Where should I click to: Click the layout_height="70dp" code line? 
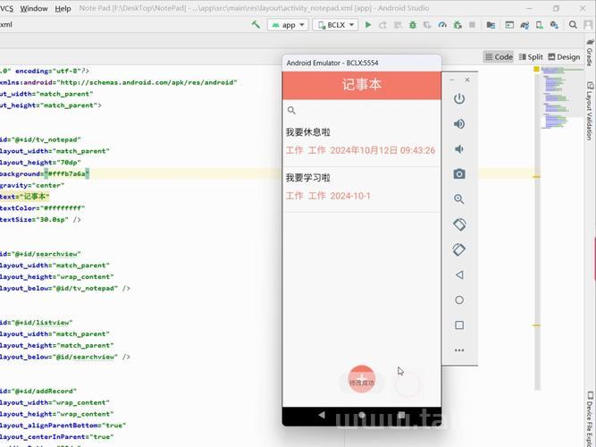click(x=40, y=163)
